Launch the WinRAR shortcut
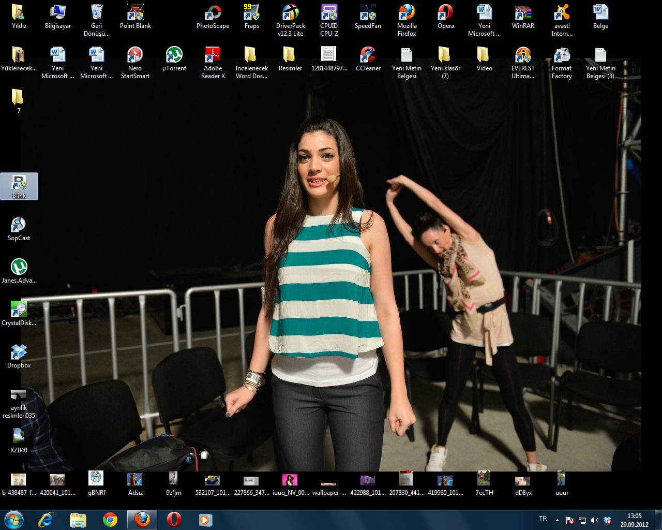This screenshot has width=662, height=530. pyautogui.click(x=523, y=16)
